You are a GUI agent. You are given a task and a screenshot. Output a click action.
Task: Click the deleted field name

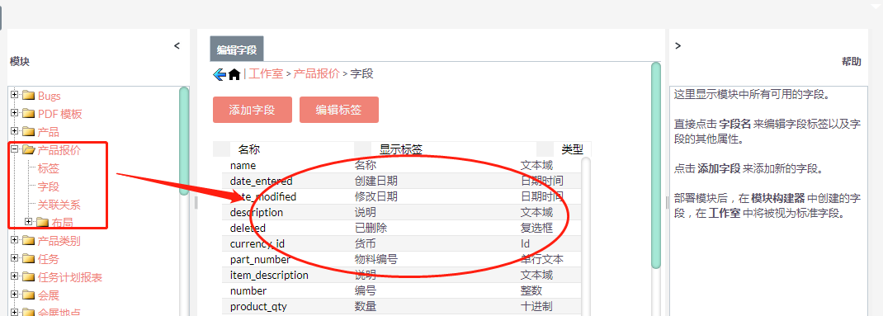tap(248, 228)
